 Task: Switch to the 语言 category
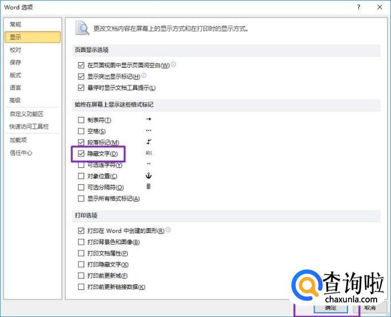click(15, 88)
